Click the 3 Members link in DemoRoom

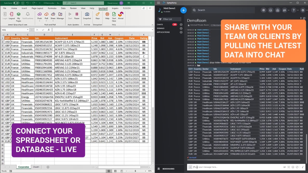pyautogui.click(x=216, y=25)
